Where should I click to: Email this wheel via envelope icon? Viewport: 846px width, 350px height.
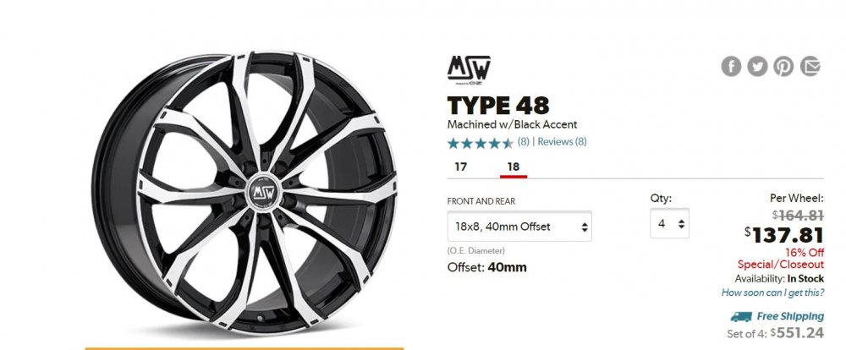click(810, 66)
